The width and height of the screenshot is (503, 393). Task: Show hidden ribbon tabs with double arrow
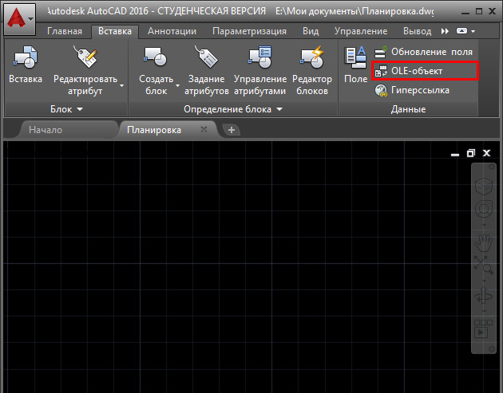coord(446,31)
